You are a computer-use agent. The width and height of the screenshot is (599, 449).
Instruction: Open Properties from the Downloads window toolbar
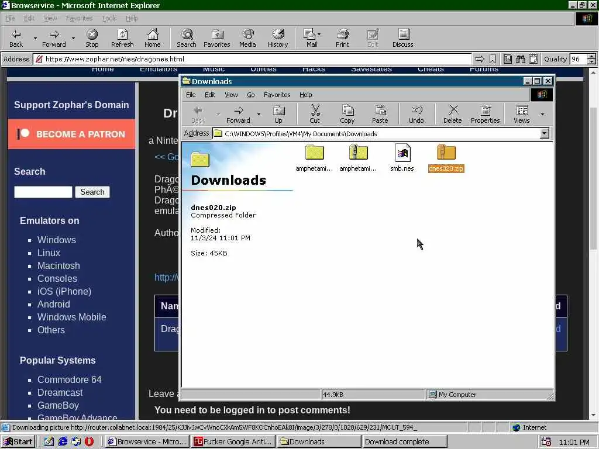485,114
